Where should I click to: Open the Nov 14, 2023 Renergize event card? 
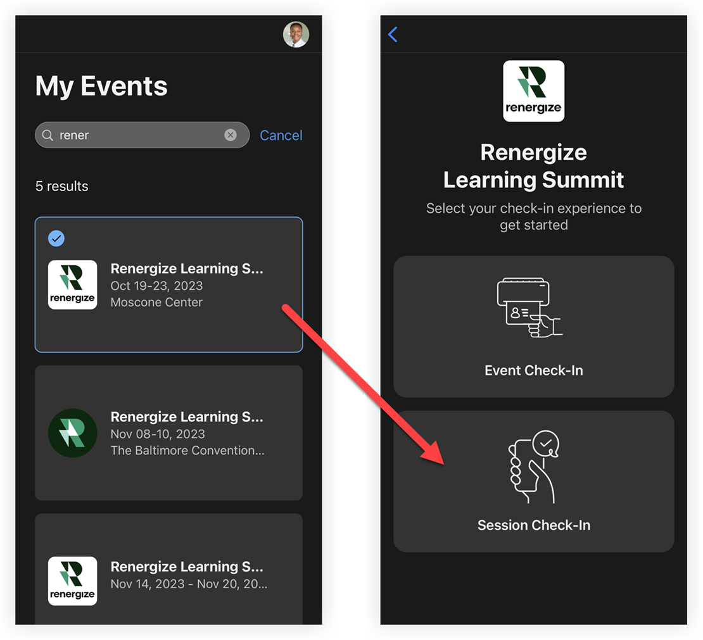[x=169, y=569]
